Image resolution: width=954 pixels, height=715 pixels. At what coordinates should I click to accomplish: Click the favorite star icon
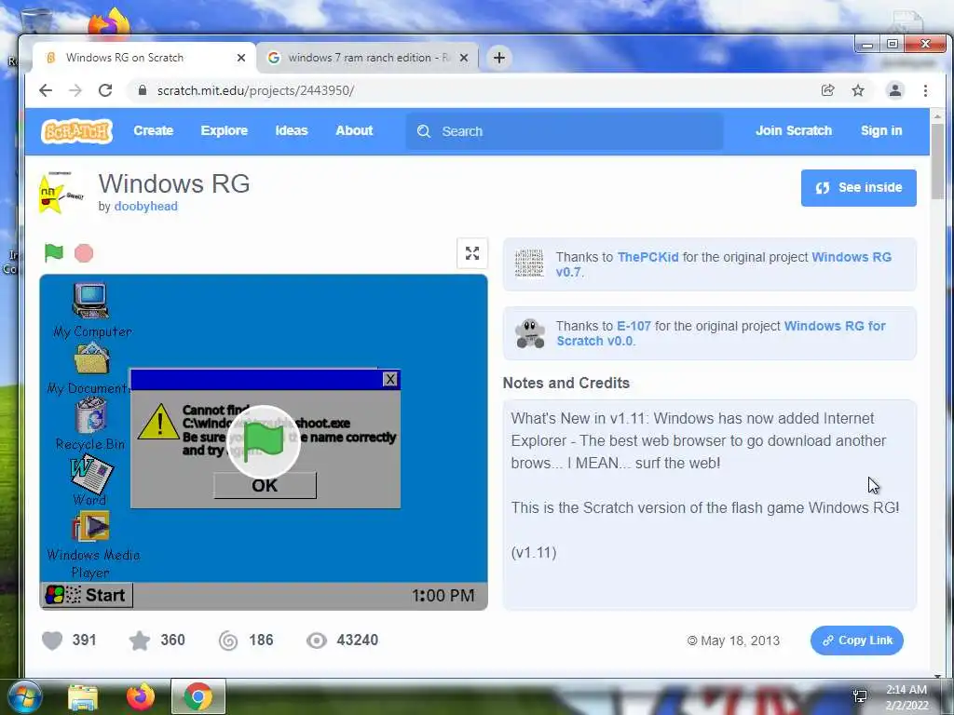click(x=140, y=641)
